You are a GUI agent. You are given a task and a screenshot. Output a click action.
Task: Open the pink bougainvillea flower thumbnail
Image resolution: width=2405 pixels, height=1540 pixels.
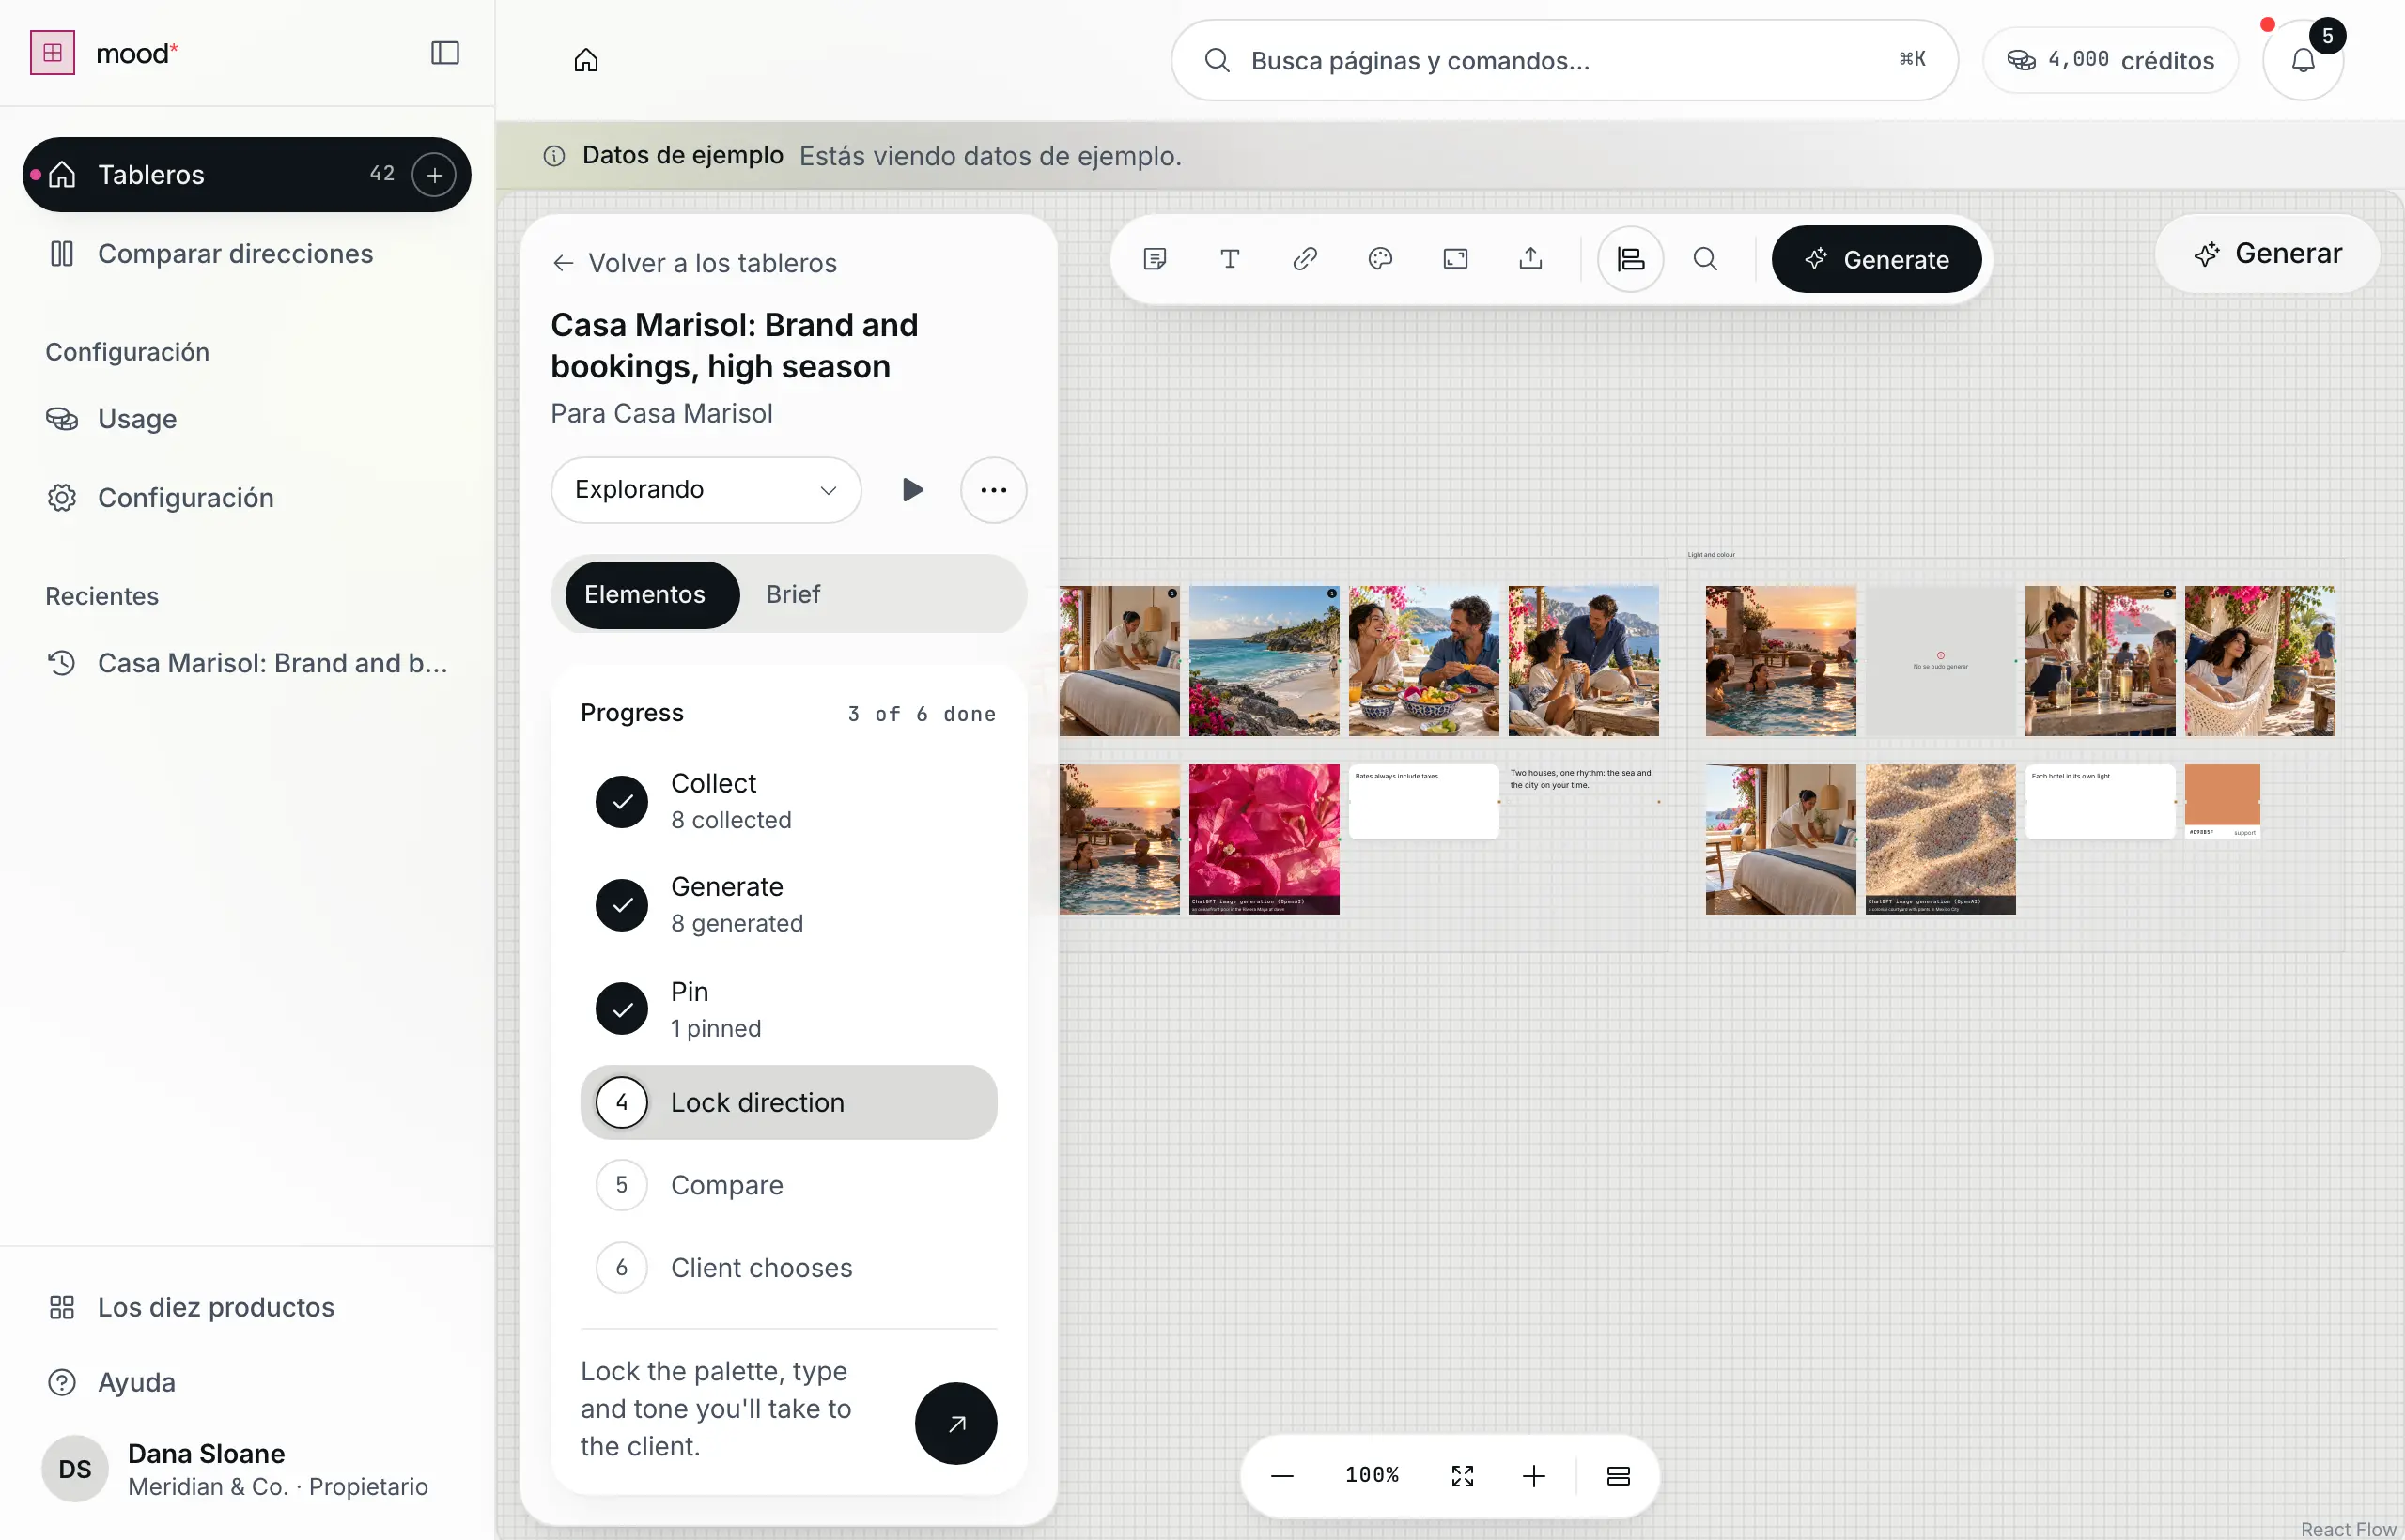tap(1264, 840)
